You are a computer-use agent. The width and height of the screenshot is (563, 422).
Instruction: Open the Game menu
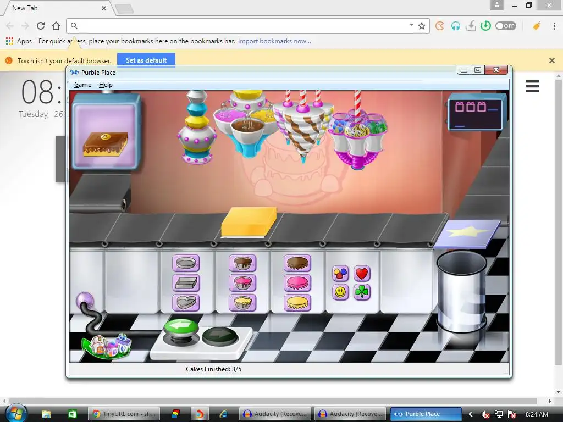pos(82,85)
